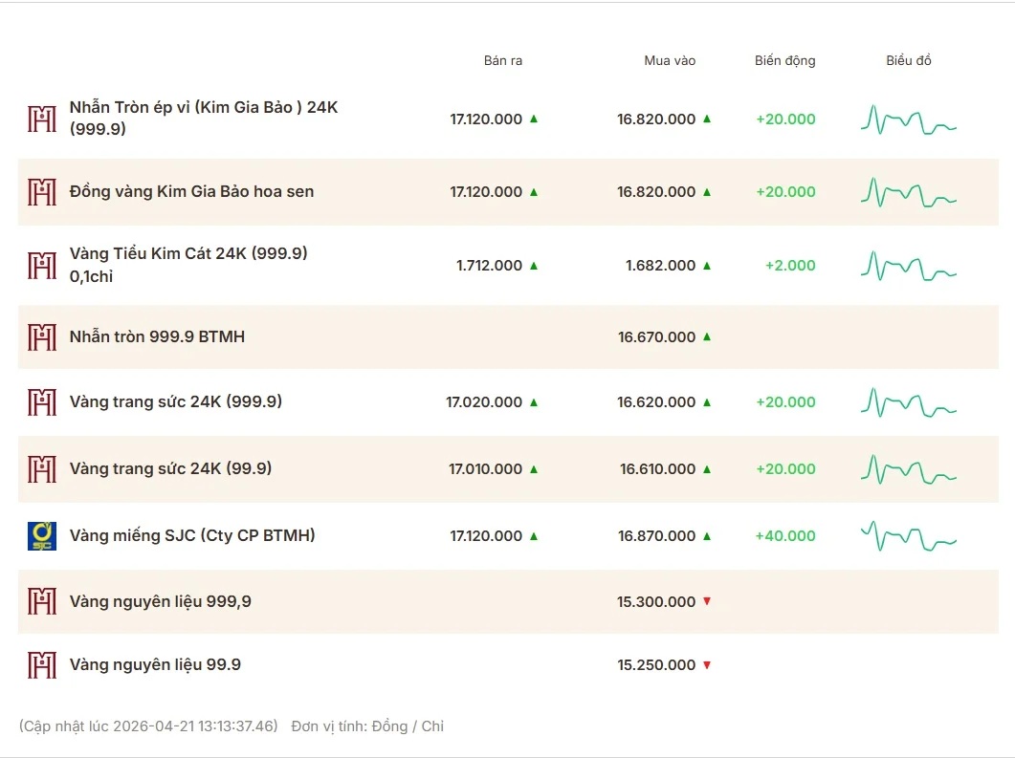Click green up arrow beside 1.712.000
Image resolution: width=1015 pixels, height=758 pixels.
tap(534, 266)
